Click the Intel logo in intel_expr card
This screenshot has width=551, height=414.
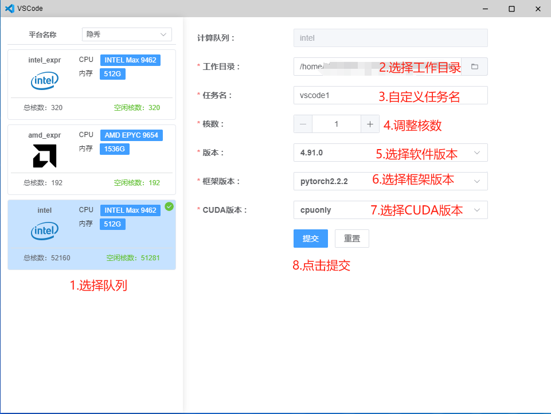[45, 80]
